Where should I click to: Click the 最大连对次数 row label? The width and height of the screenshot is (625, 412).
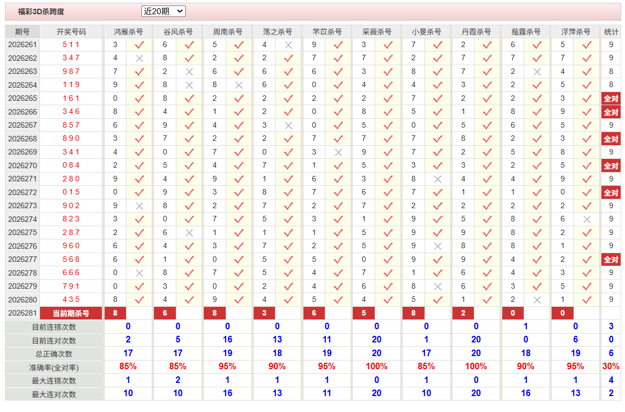54,394
